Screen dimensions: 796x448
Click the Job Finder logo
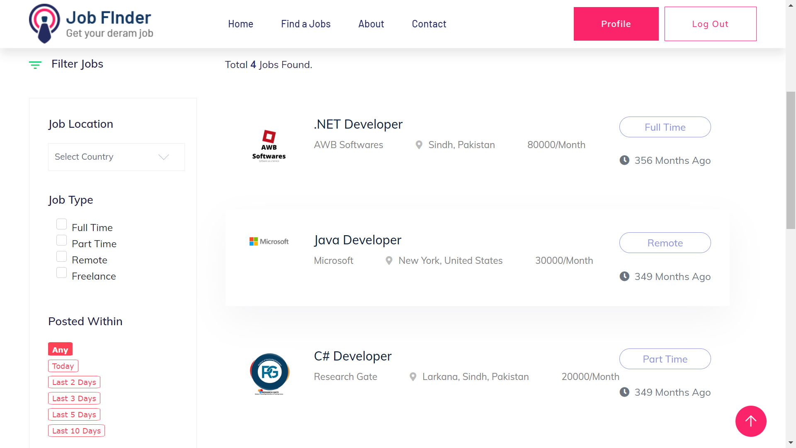click(x=90, y=24)
